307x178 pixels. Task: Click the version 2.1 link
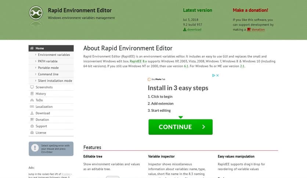(242, 66)
